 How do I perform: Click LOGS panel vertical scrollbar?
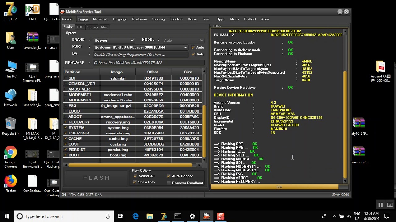click(x=345, y=125)
